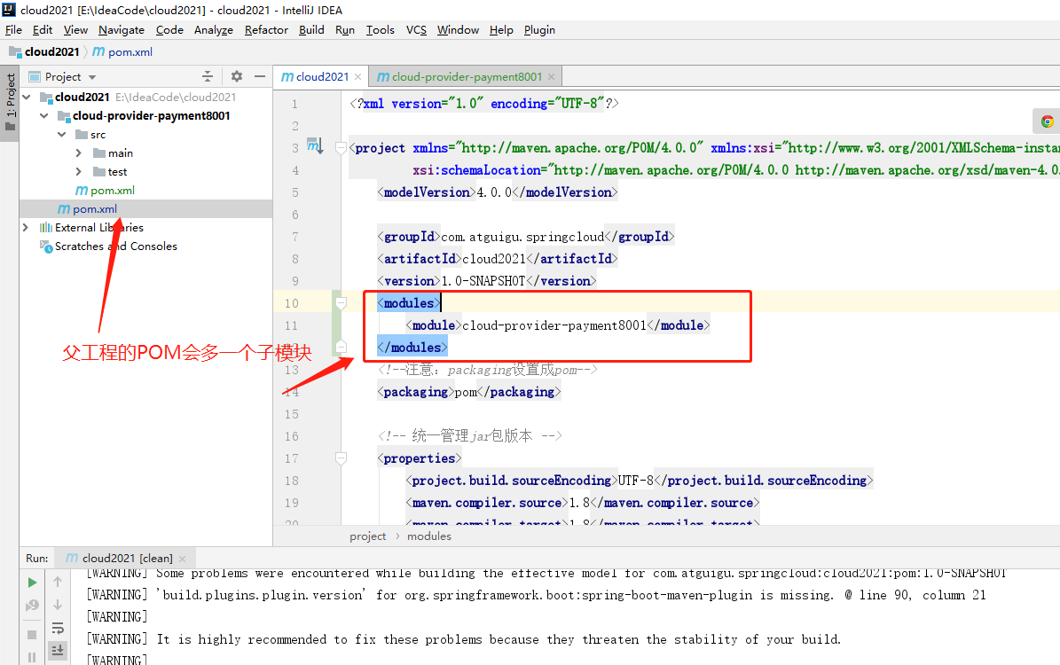This screenshot has width=1060, height=665.
Task: Expand External Libraries node
Action: [x=26, y=228]
